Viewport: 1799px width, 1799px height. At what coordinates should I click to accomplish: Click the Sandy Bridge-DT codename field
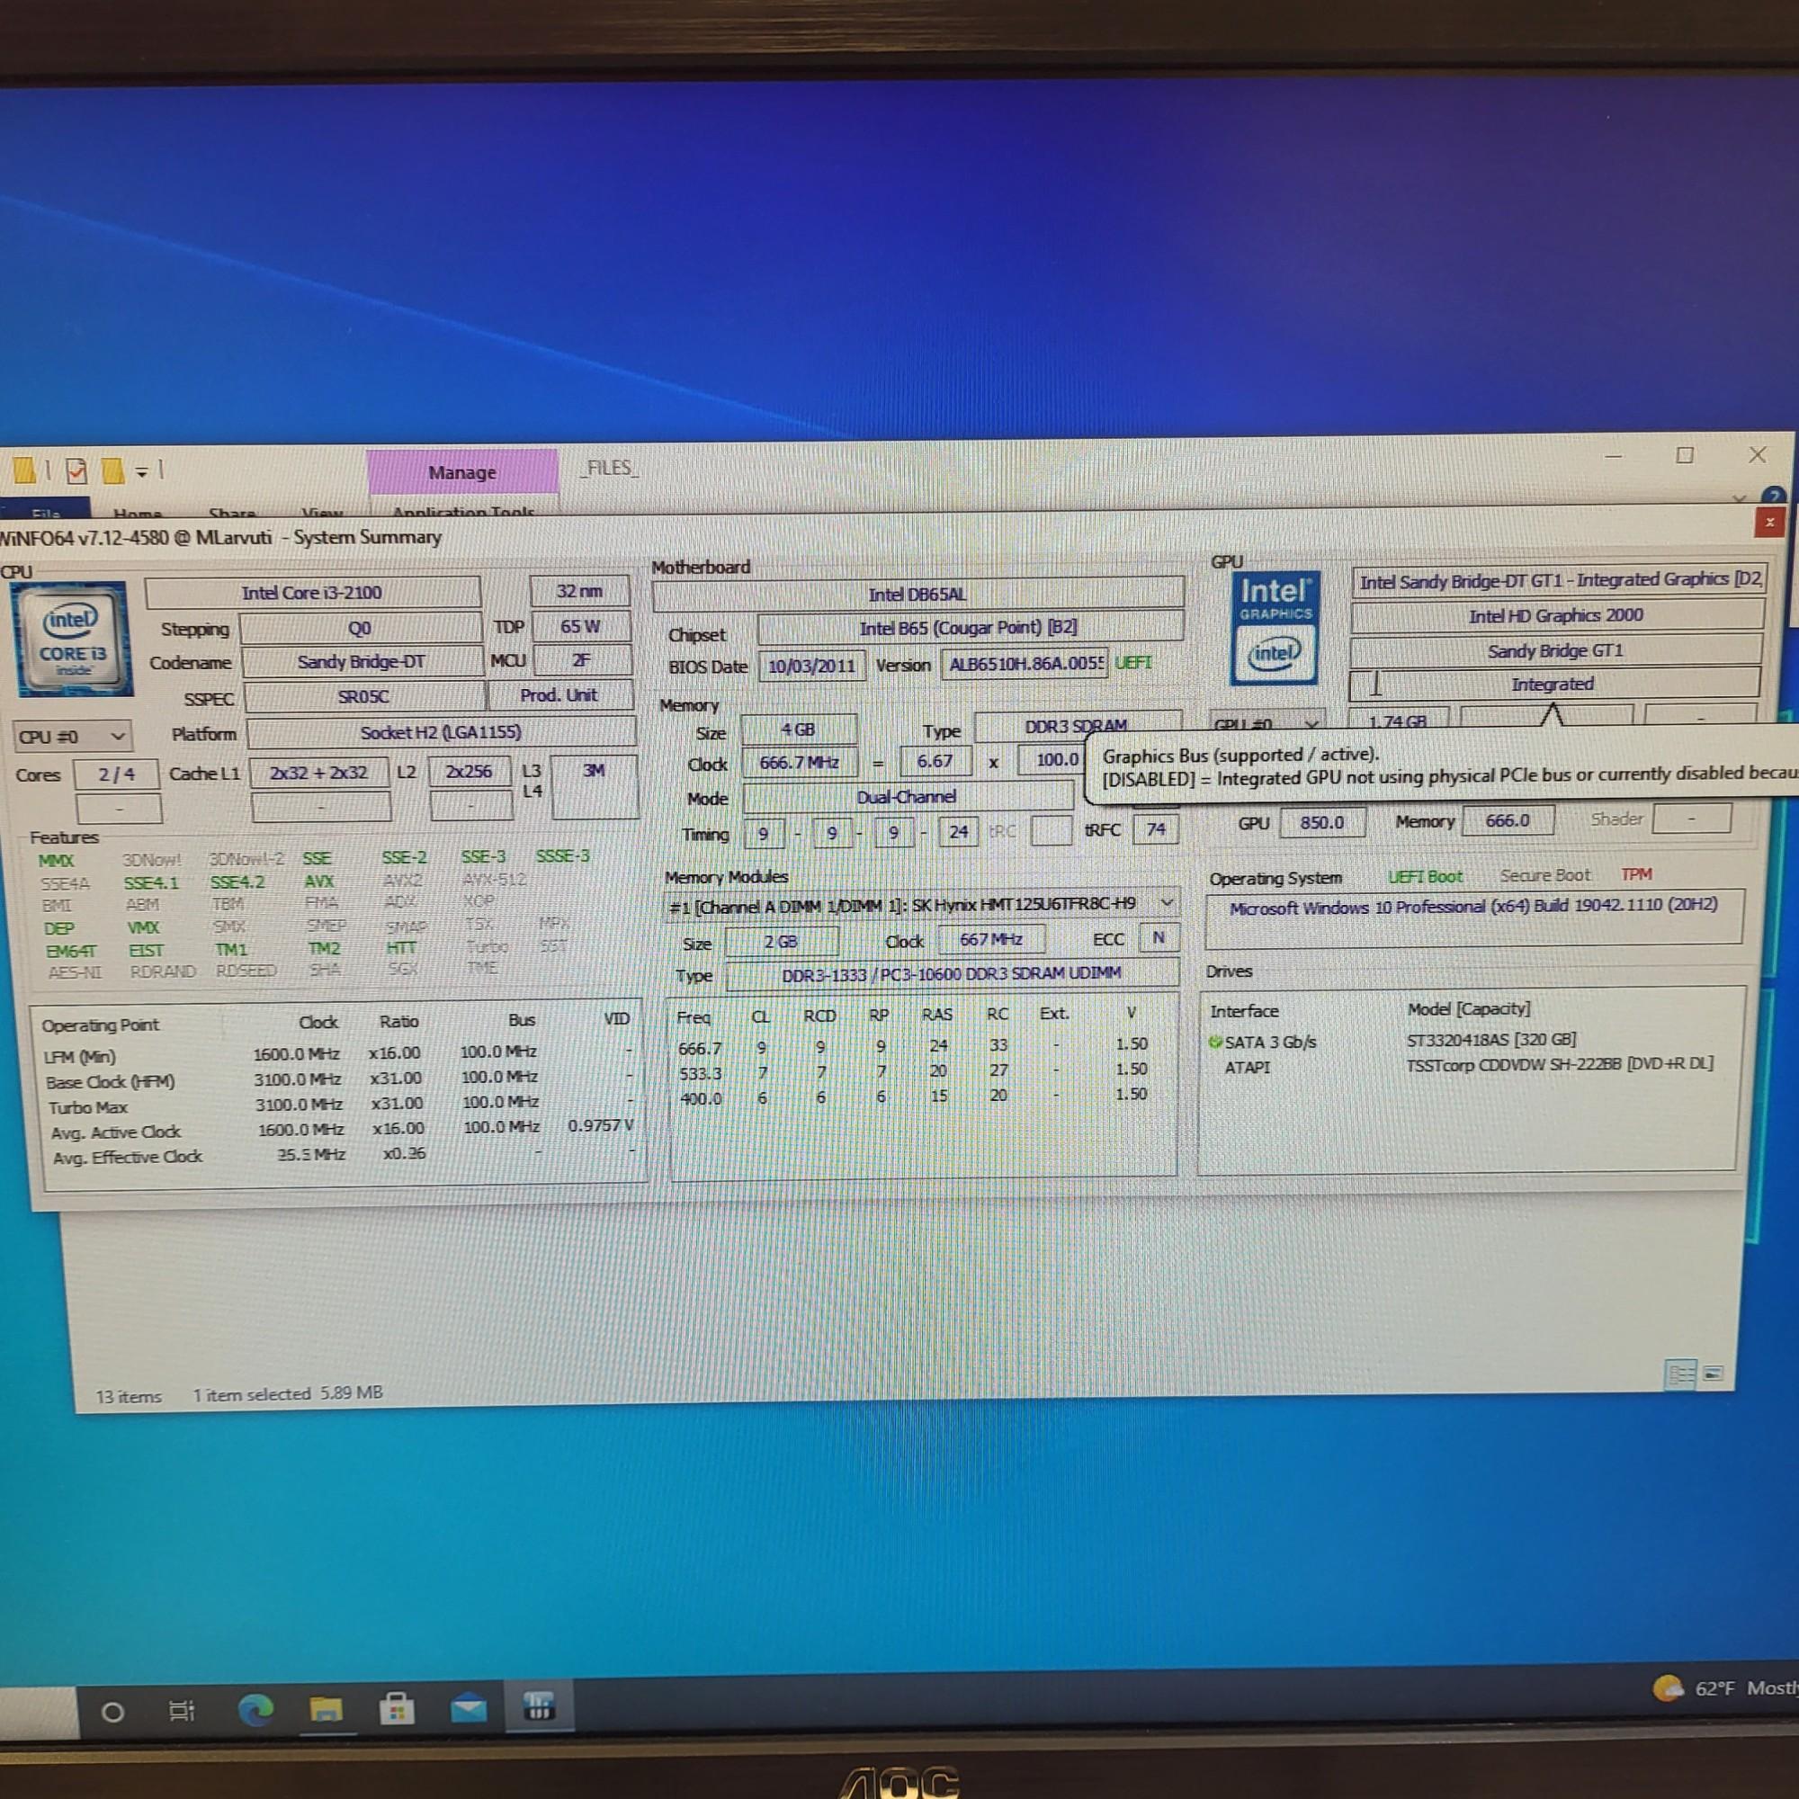362,662
